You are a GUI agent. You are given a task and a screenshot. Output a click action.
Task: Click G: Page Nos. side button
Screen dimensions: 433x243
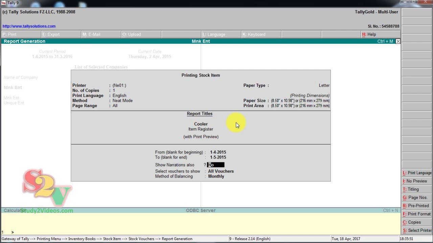(417, 197)
